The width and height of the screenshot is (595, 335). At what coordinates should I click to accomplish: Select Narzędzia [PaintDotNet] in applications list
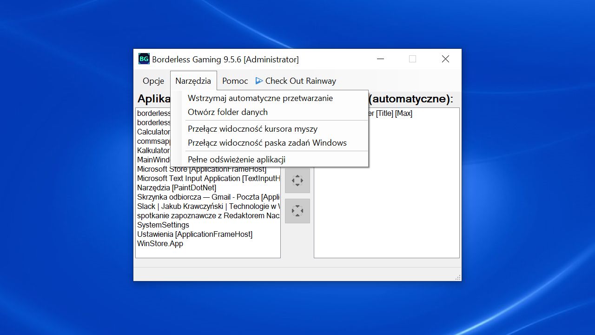208,188
